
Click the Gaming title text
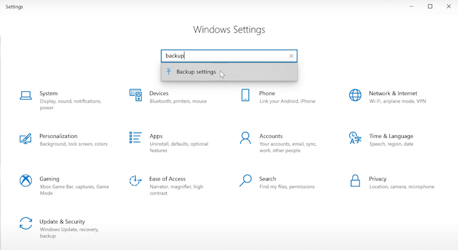(x=49, y=179)
